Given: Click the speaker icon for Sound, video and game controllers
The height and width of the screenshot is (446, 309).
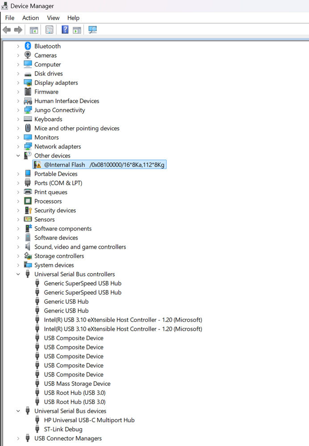Looking at the screenshot, I should (x=28, y=246).
